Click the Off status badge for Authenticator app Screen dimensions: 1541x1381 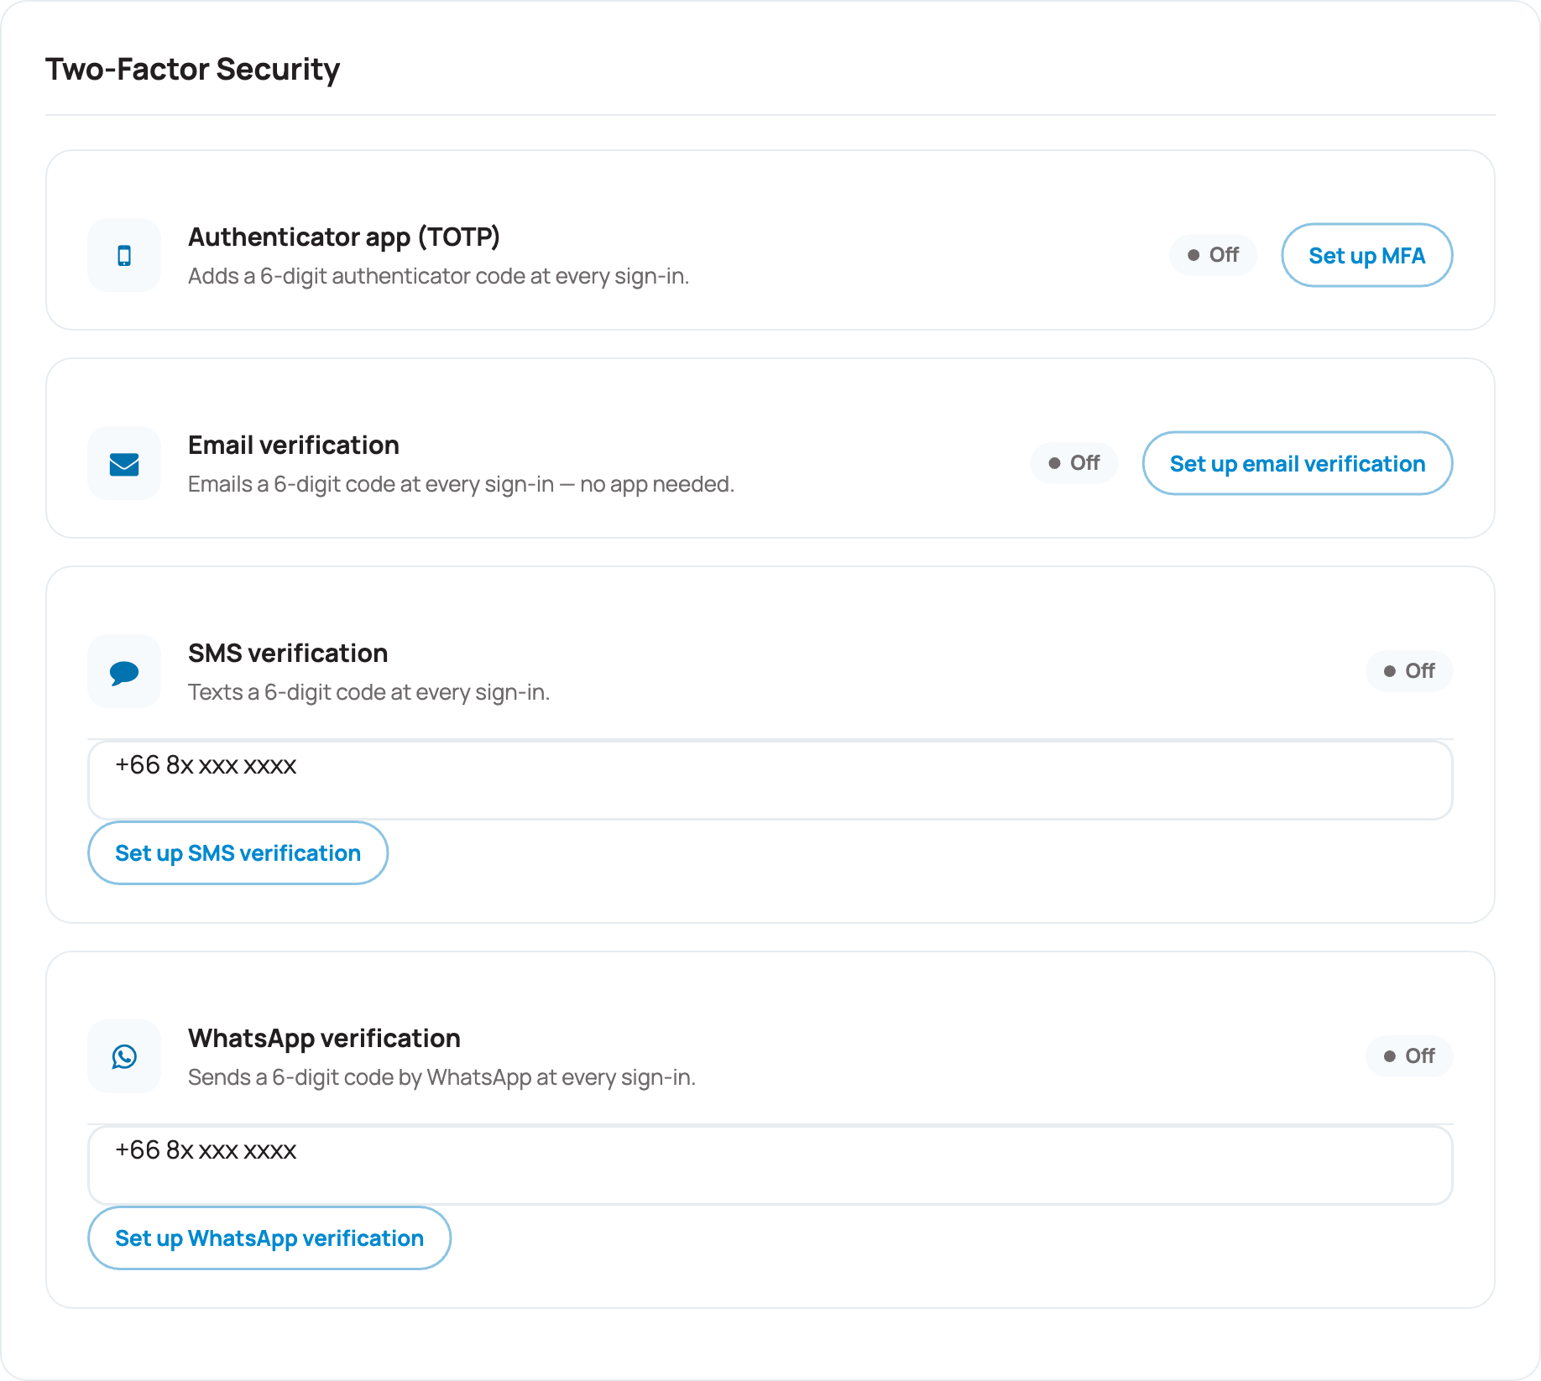pos(1213,255)
